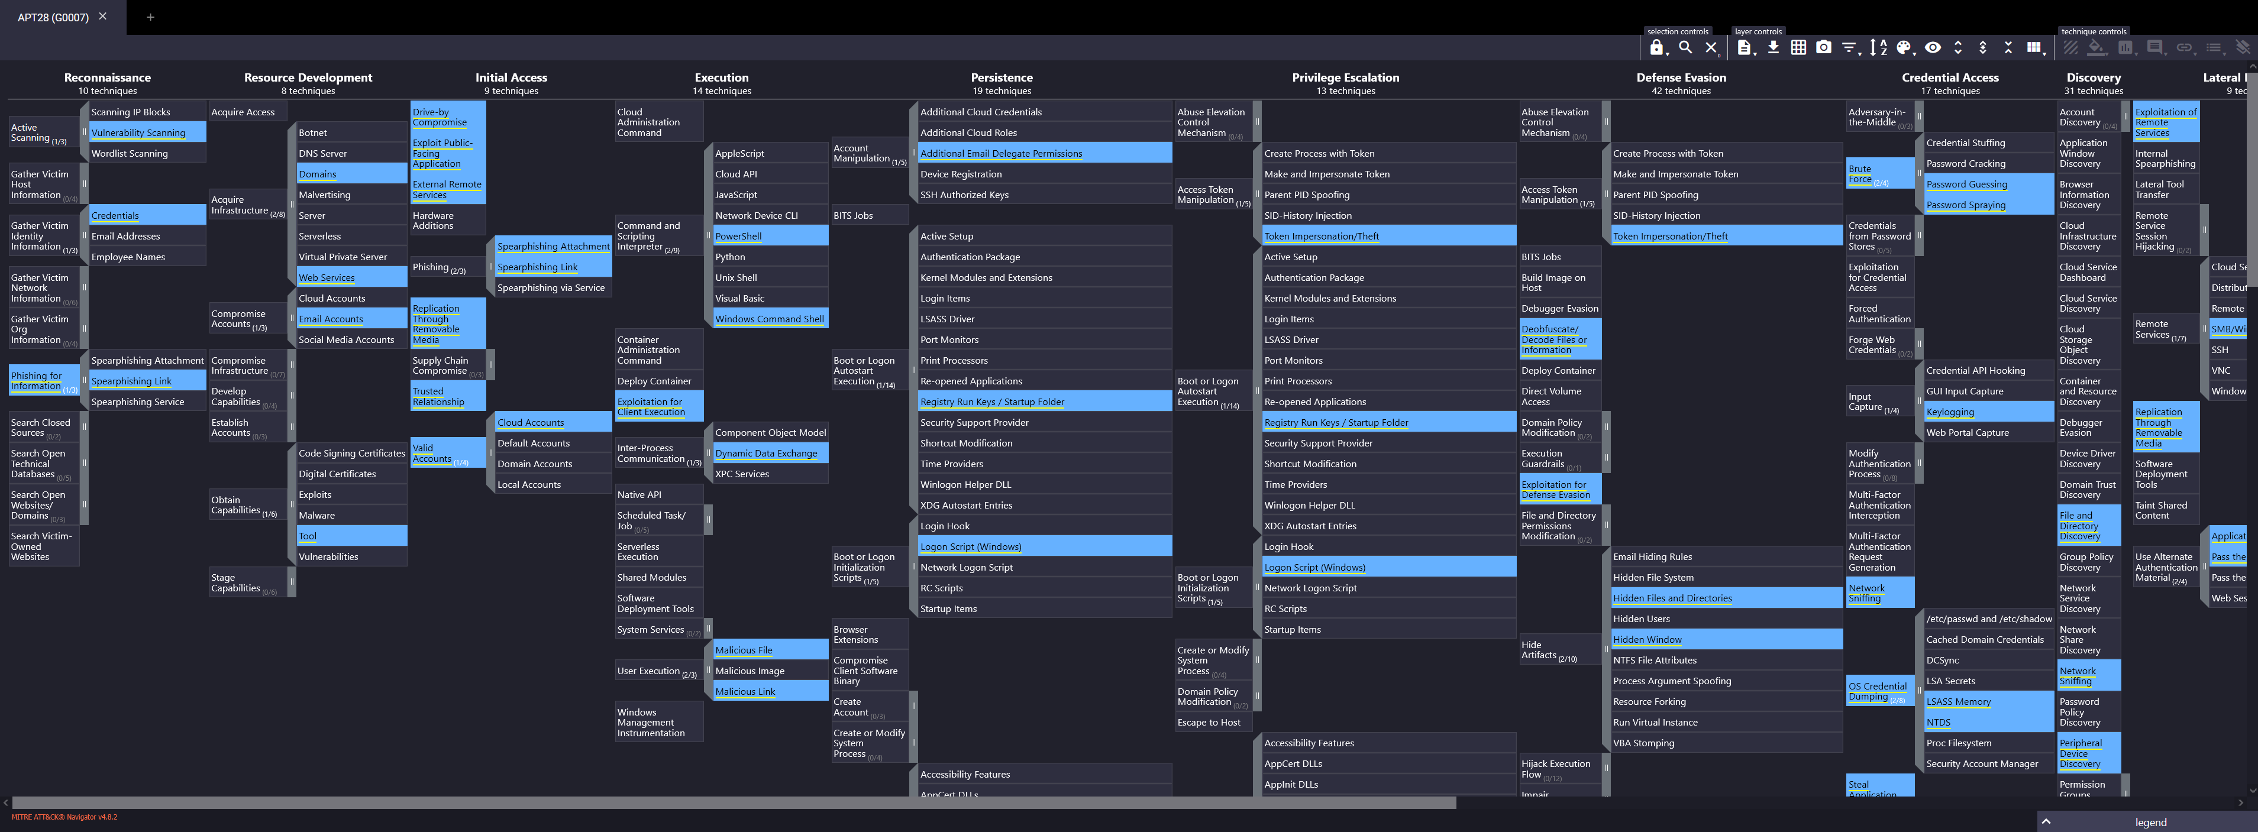Select the Malicious File sub-technique
The height and width of the screenshot is (832, 2258).
[770, 650]
